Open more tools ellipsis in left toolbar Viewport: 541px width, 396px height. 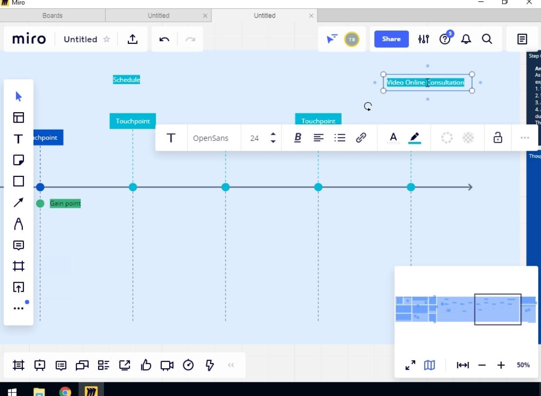click(18, 309)
